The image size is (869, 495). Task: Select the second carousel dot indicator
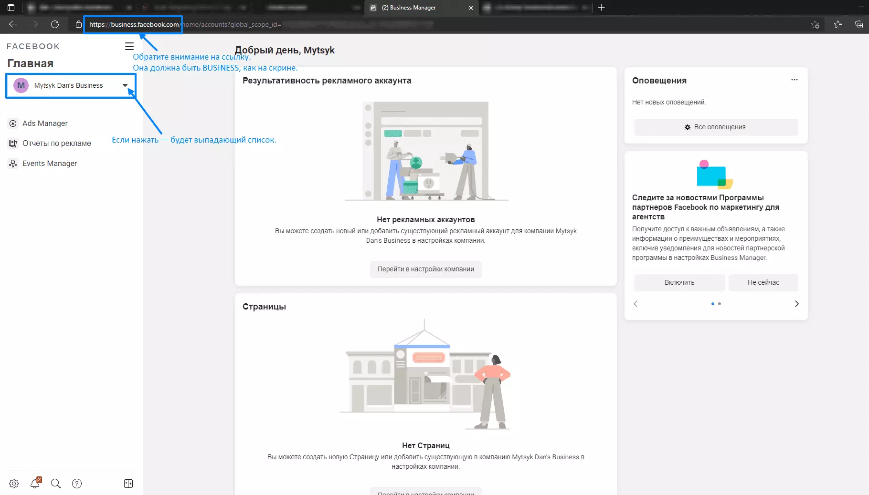tap(720, 304)
